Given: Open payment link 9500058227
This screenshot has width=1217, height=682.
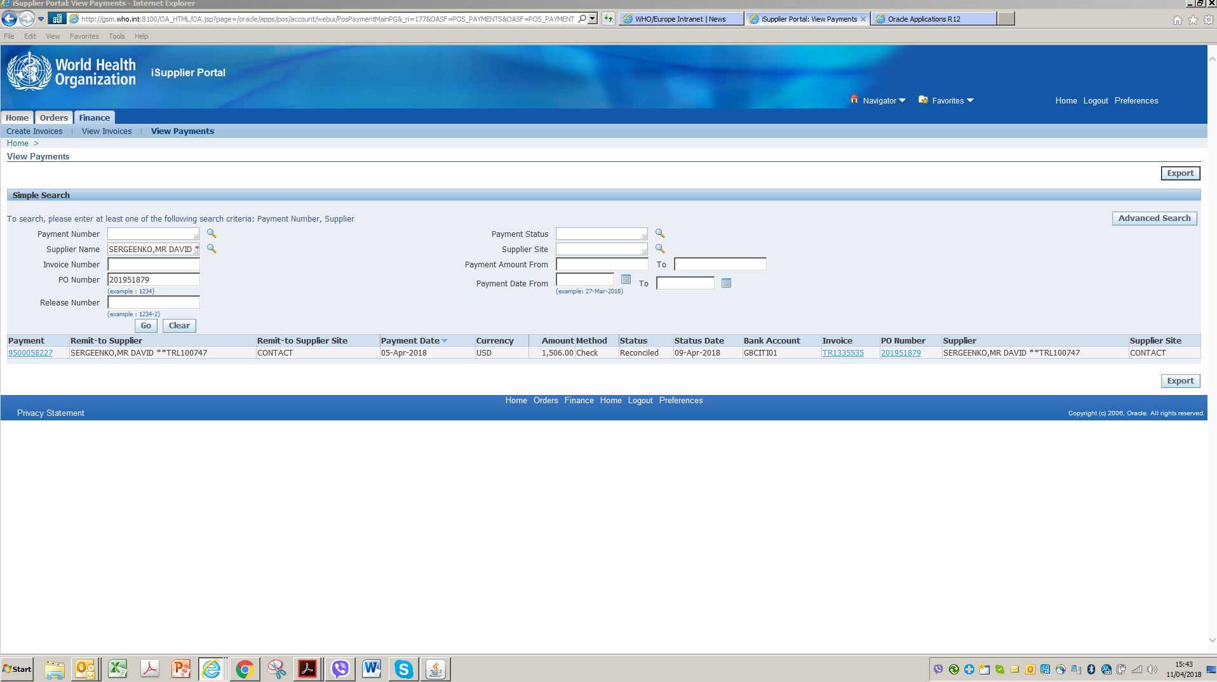Looking at the screenshot, I should tap(30, 353).
